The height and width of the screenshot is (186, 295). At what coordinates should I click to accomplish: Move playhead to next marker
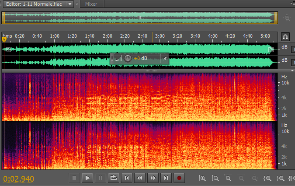coord(166,178)
